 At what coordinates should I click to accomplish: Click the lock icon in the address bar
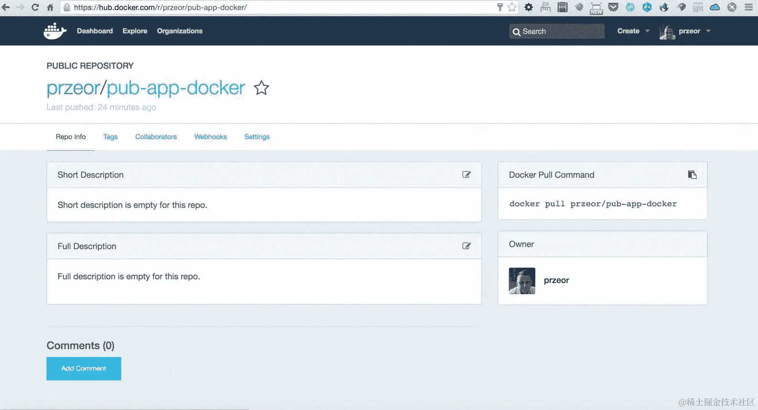coord(67,7)
